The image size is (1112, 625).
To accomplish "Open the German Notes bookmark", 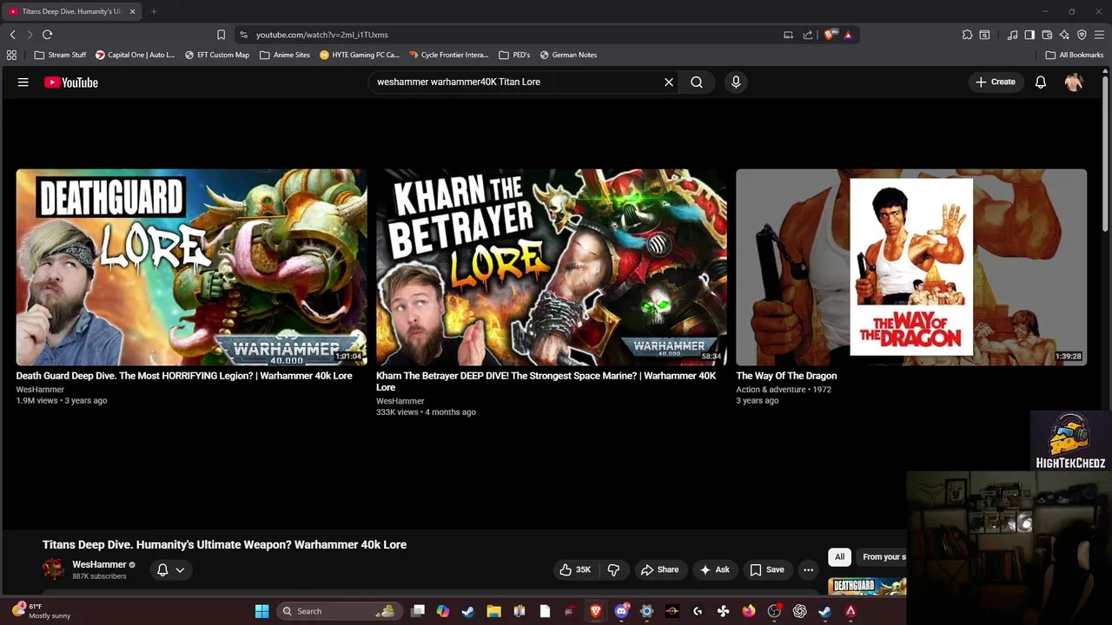I will 568,55.
